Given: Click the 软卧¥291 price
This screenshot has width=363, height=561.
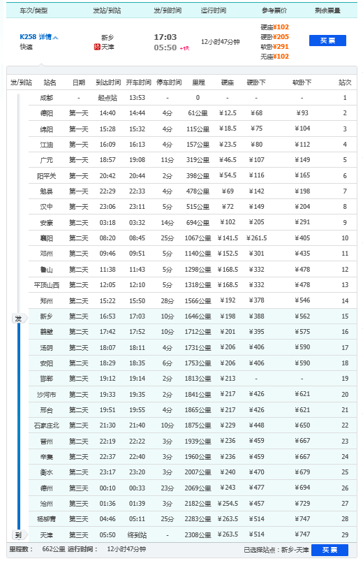Looking at the screenshot, I should click(x=274, y=47).
